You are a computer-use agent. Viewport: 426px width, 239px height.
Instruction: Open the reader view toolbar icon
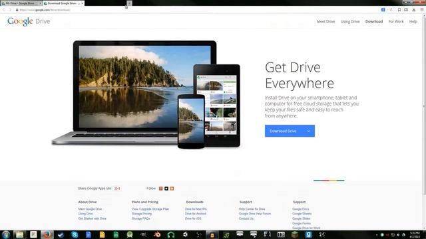click(406, 10)
